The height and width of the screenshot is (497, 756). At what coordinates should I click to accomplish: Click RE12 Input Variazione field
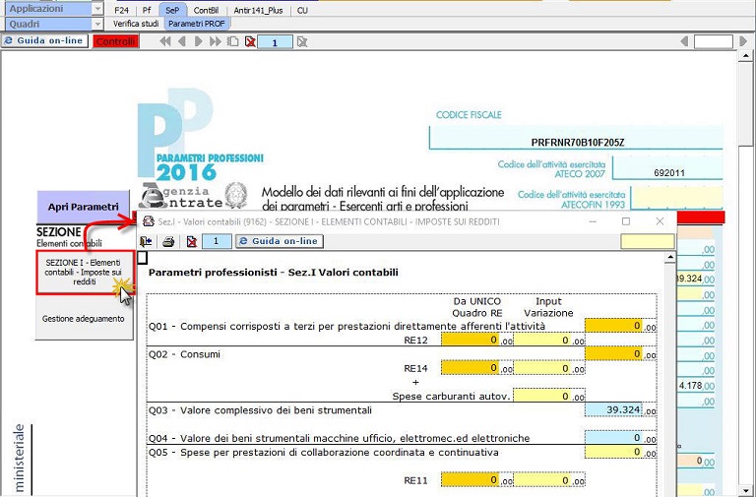[x=542, y=340]
